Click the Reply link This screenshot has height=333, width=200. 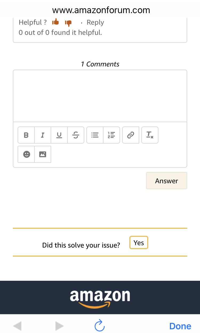click(x=95, y=23)
